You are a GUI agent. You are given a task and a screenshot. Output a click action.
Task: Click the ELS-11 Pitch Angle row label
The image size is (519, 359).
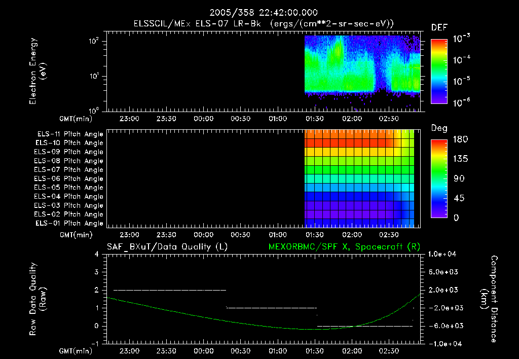(70, 134)
